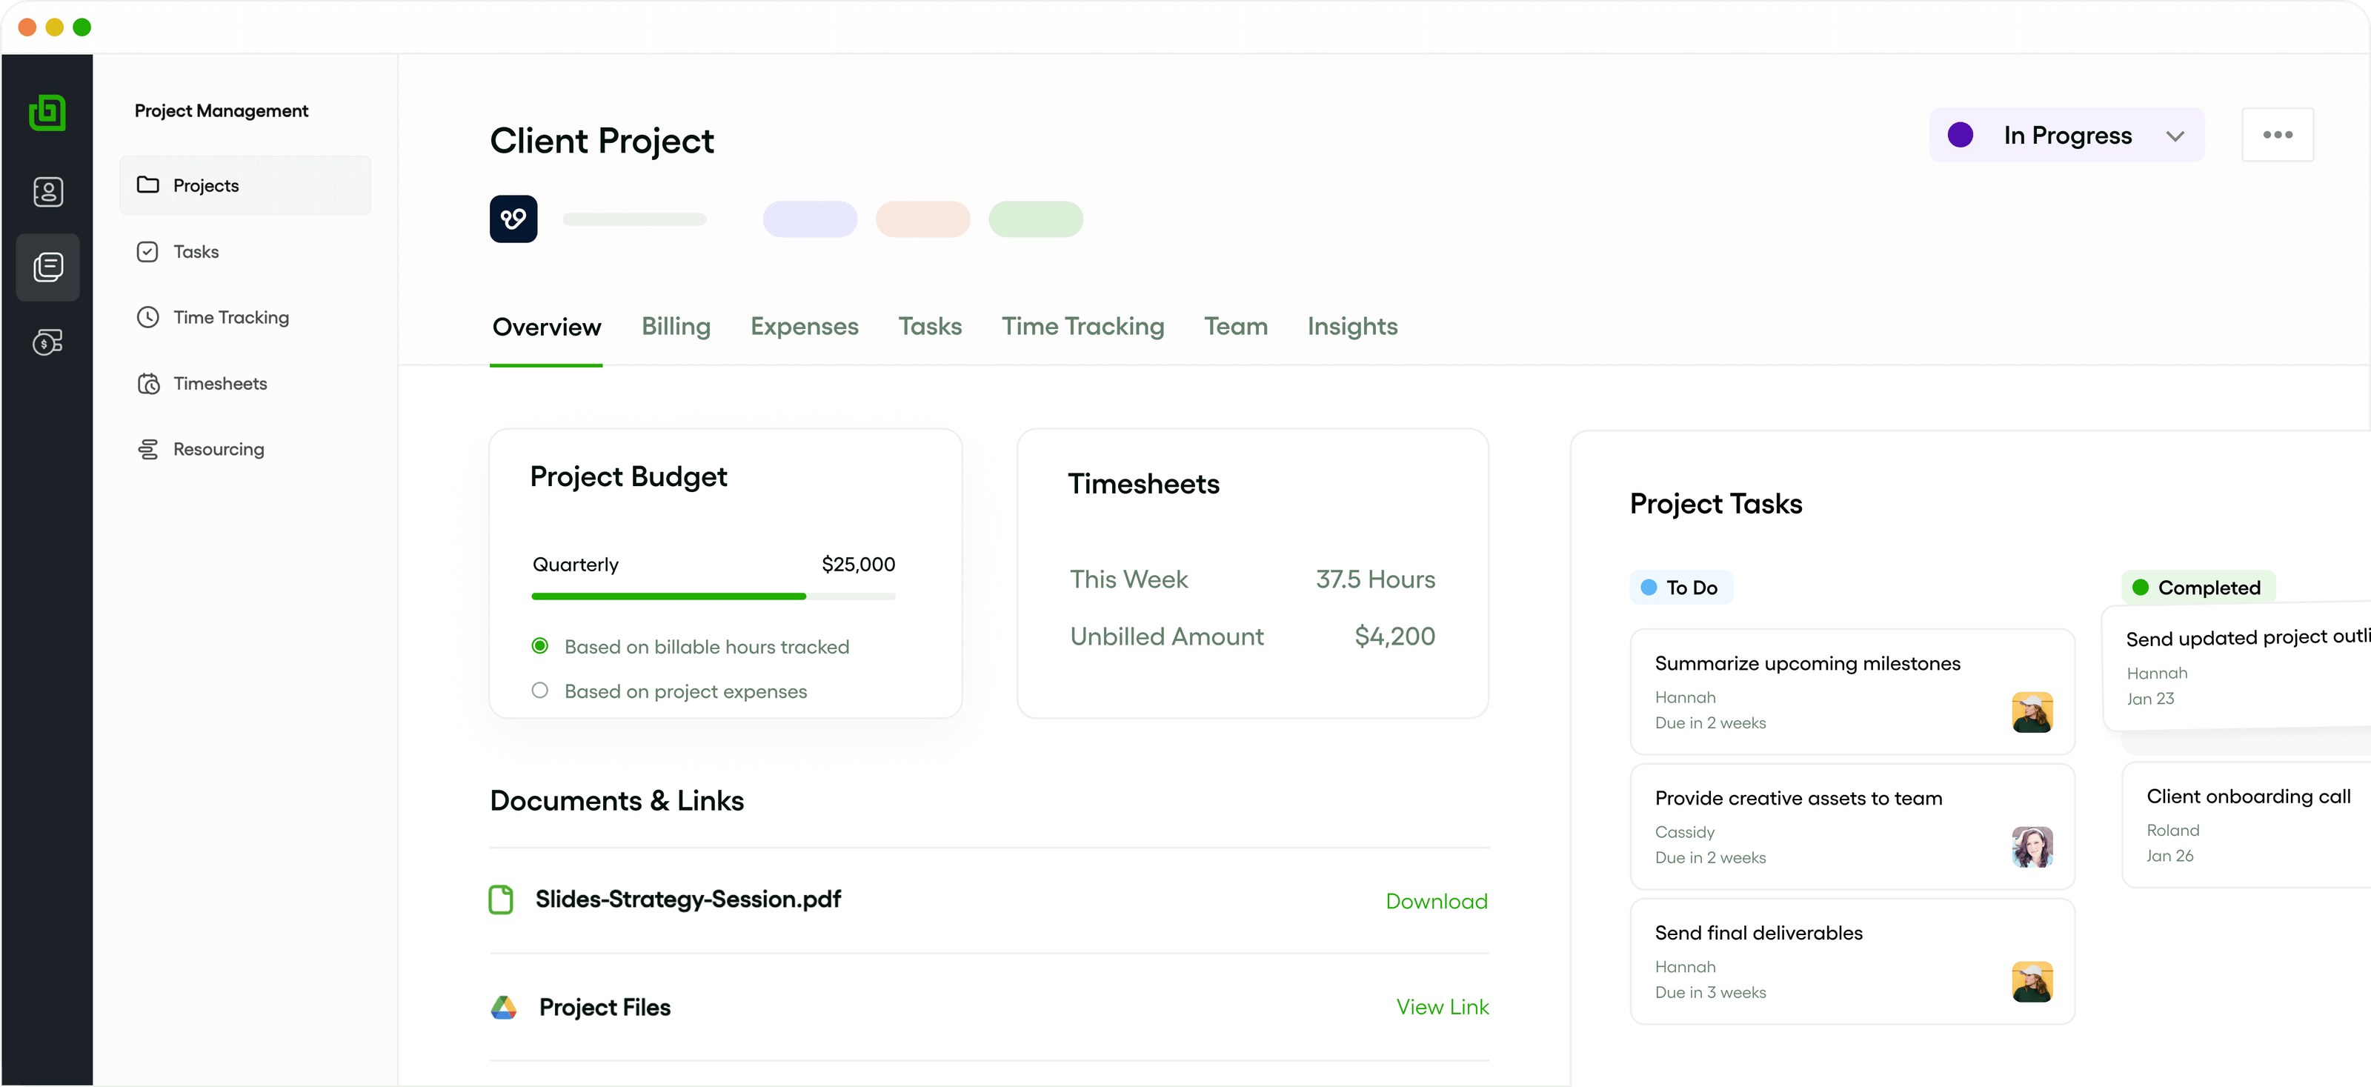Select the documents icon in the dark sidebar
Viewport: 2371px width, 1087px height.
[48, 267]
